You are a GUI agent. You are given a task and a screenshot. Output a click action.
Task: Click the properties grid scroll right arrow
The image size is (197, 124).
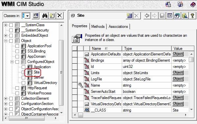tap(186, 115)
